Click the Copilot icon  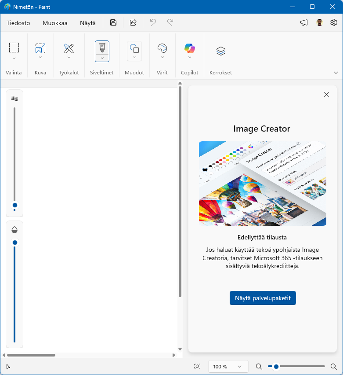click(x=190, y=48)
